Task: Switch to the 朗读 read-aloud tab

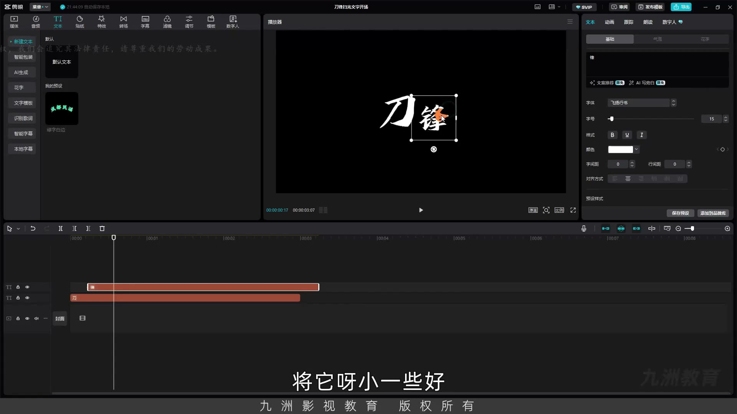Action: [648, 22]
